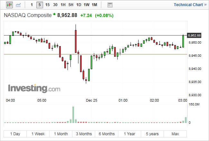Click the (+0.08%) percent change

104,16
